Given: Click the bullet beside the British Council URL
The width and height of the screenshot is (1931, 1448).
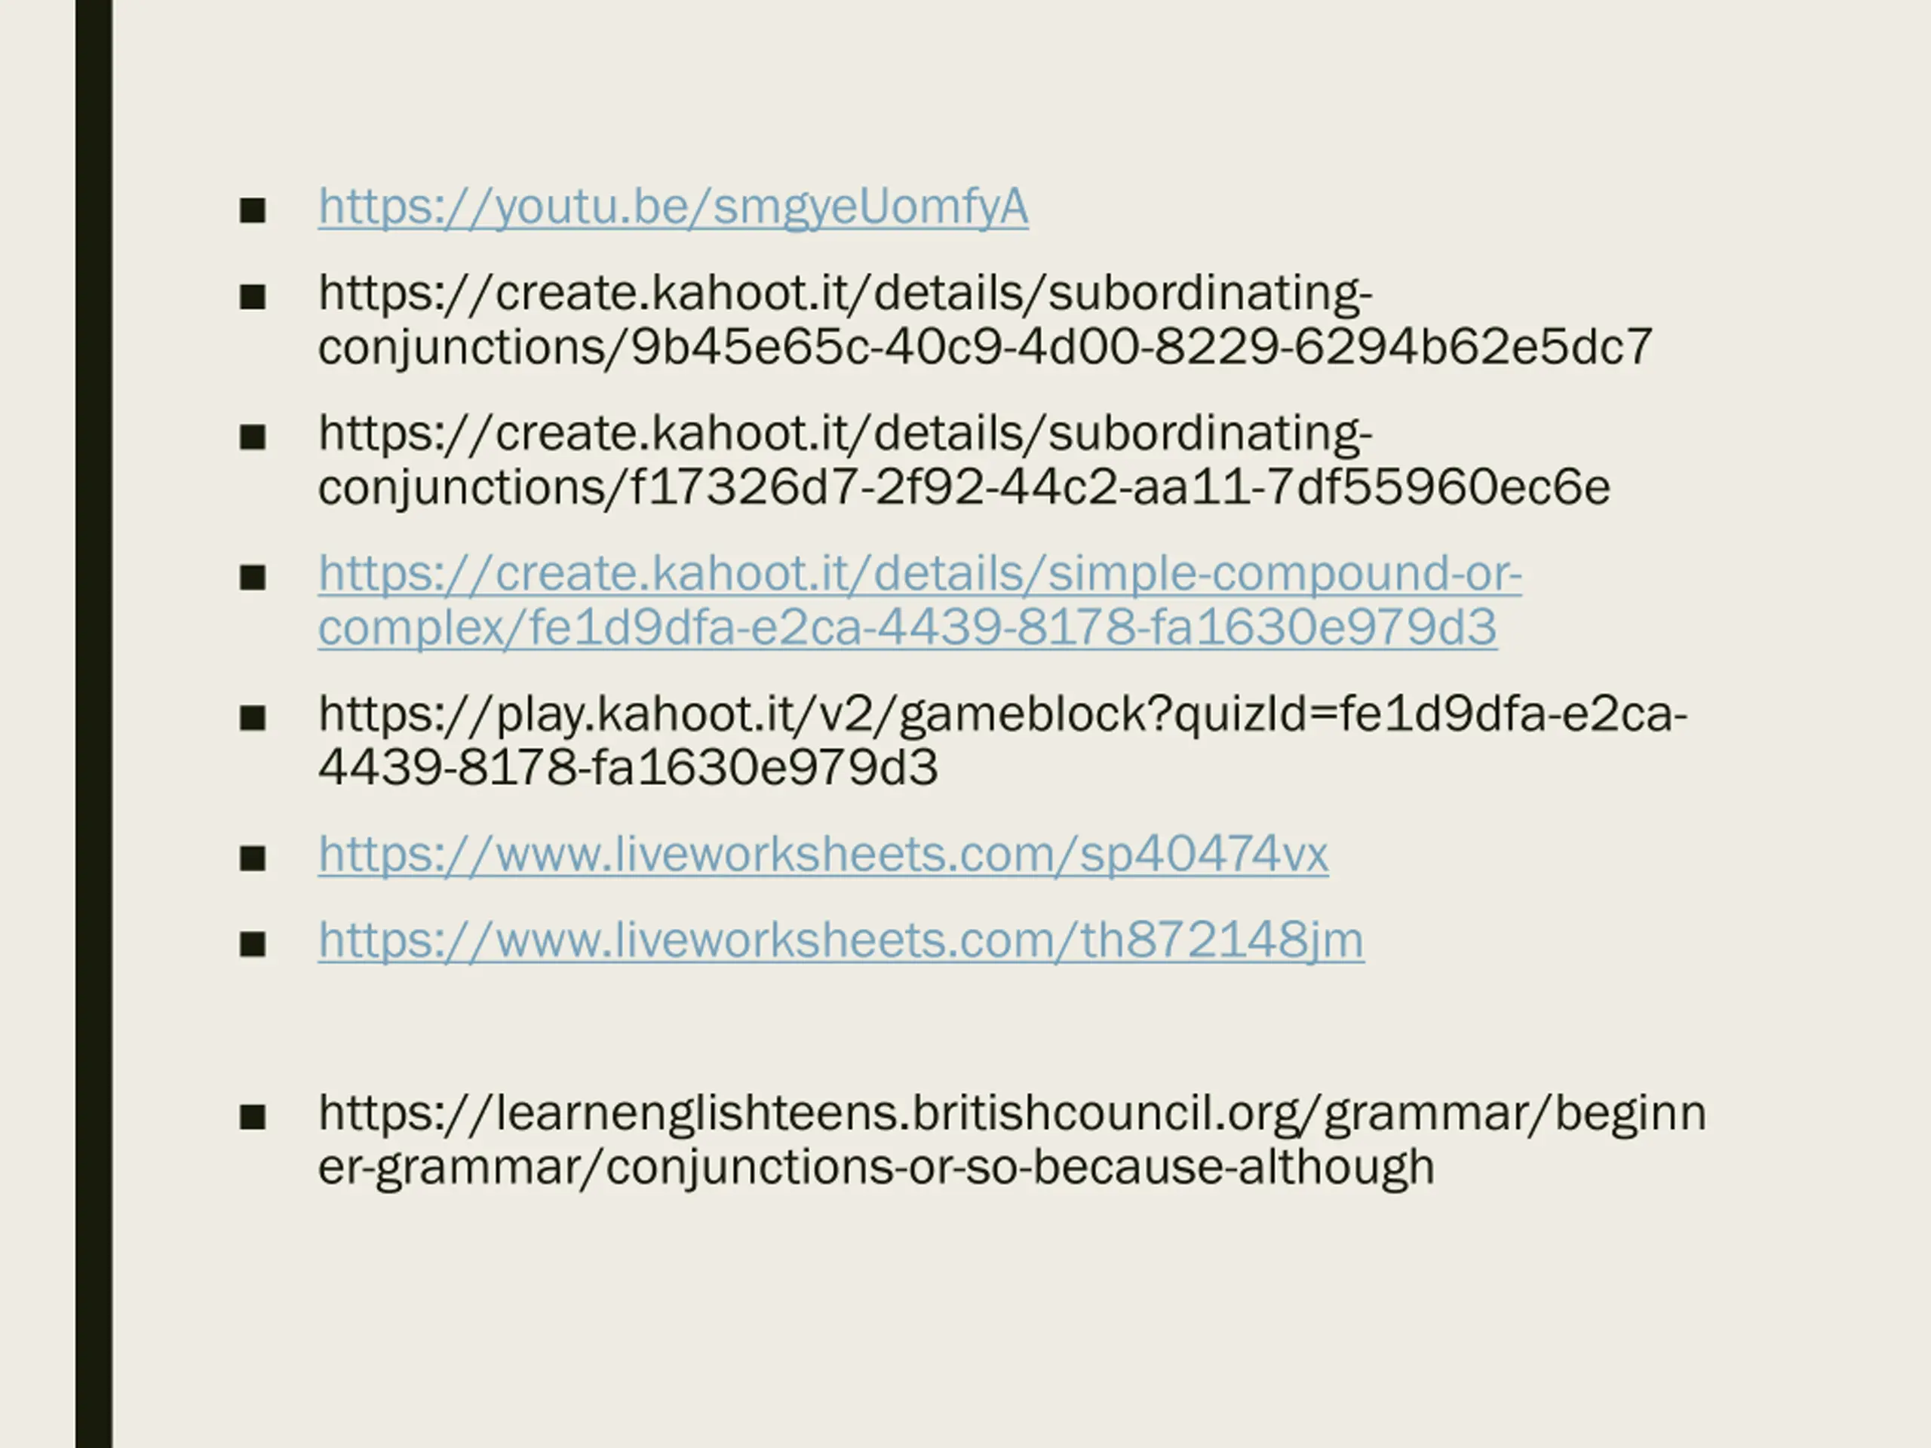Looking at the screenshot, I should click(x=252, y=1116).
